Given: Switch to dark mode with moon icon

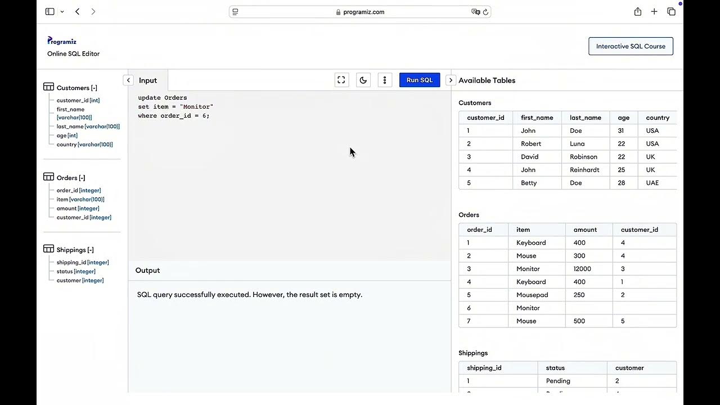Looking at the screenshot, I should point(363,80).
